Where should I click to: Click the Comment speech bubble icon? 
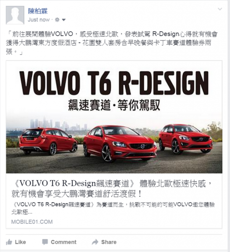click(45, 242)
